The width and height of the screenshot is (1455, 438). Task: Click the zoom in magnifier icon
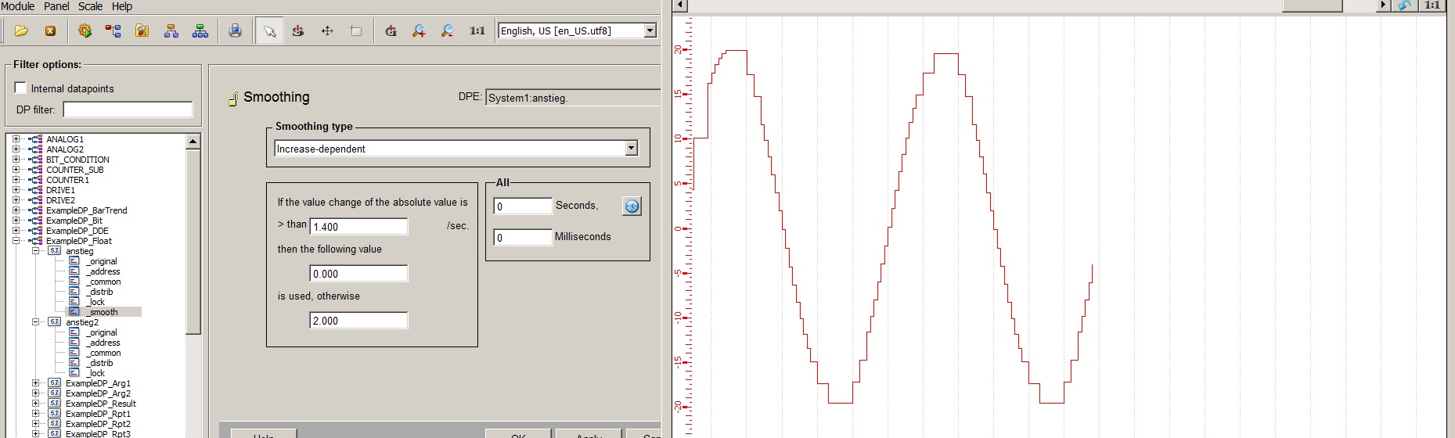419,31
